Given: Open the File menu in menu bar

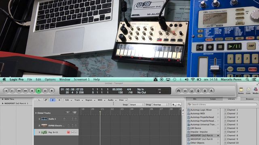Looking at the screenshot, I should 30,79.
